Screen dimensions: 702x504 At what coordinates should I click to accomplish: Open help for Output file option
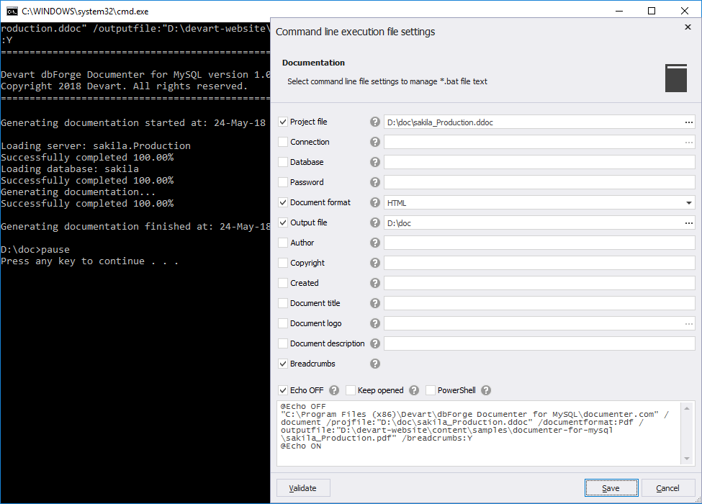[375, 222]
